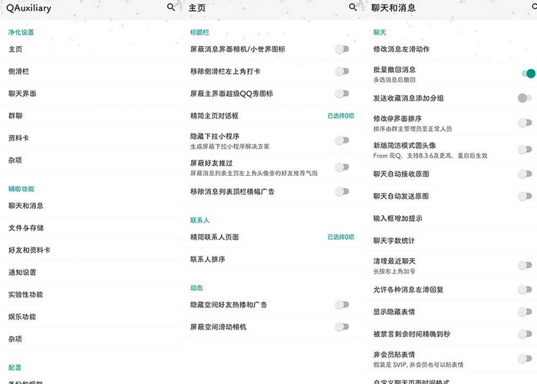Enable 屏蔽消息界面相机/小世界图标 switch

coord(342,49)
